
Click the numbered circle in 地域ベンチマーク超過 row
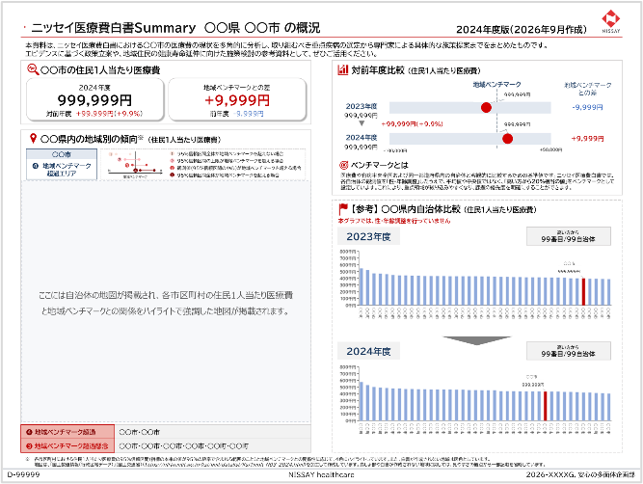click(29, 432)
